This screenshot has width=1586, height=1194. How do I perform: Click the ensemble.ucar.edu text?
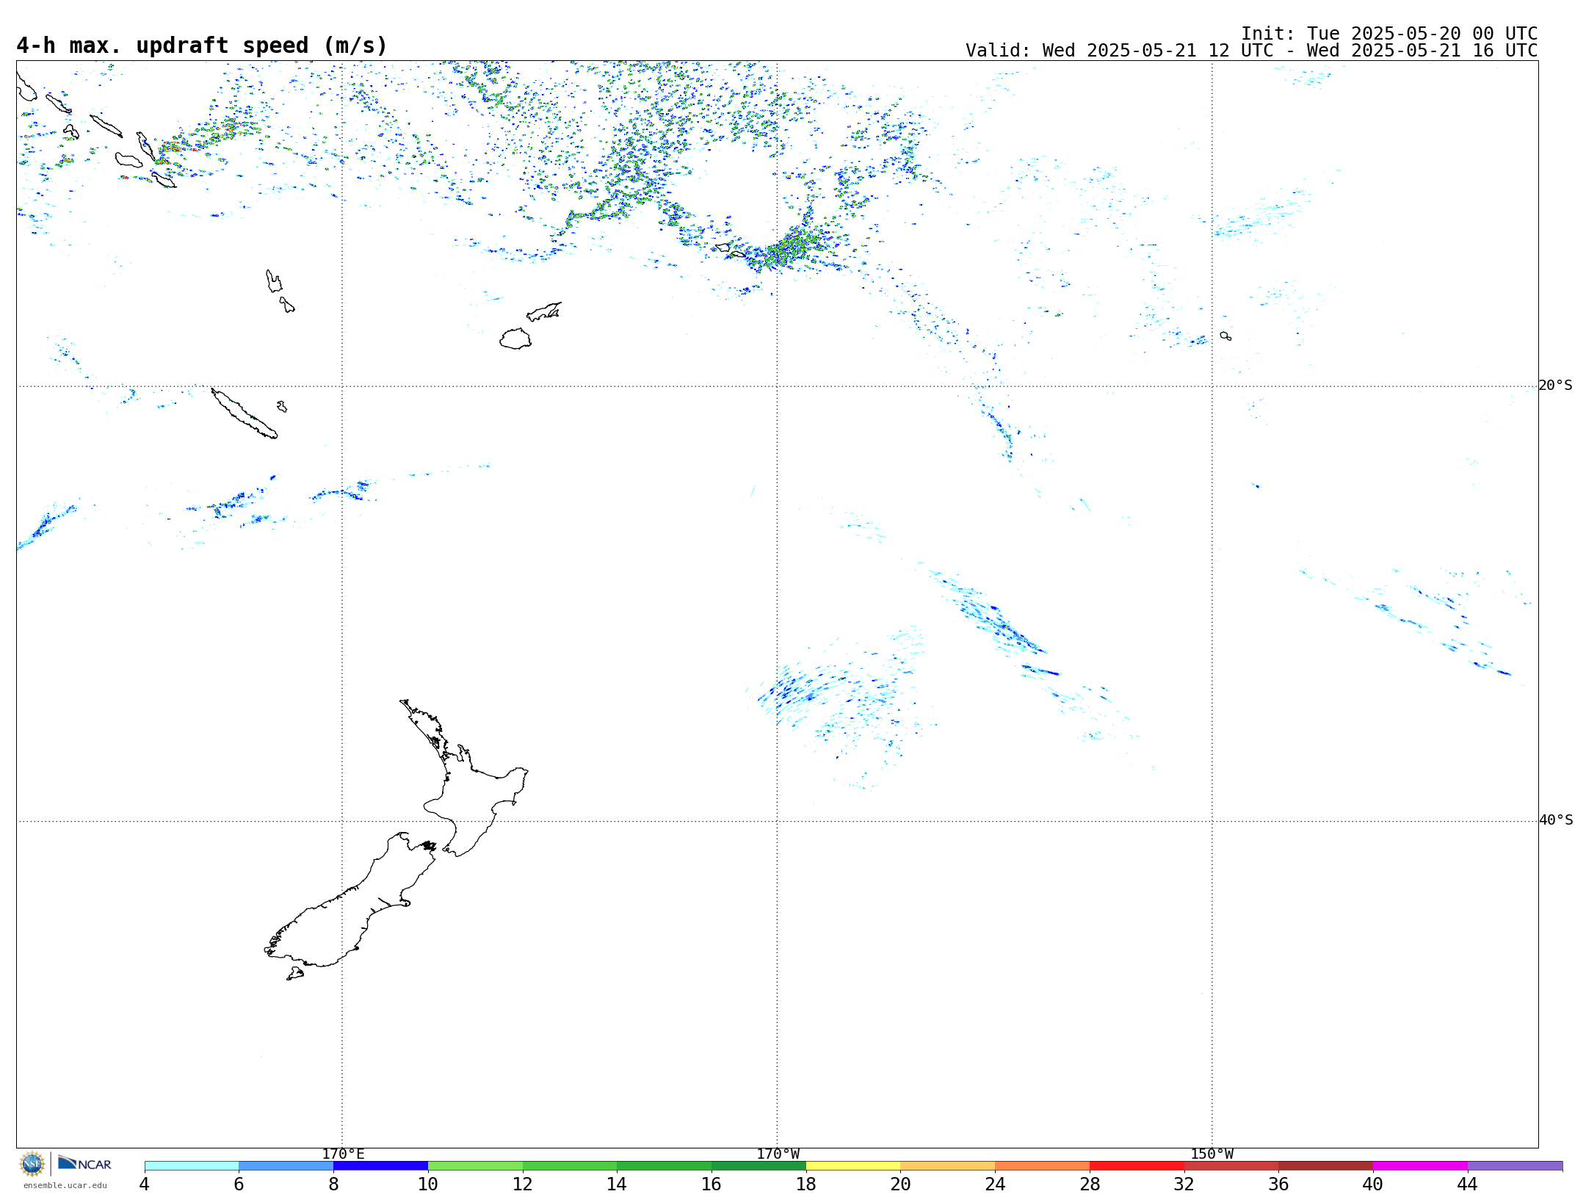click(65, 1185)
